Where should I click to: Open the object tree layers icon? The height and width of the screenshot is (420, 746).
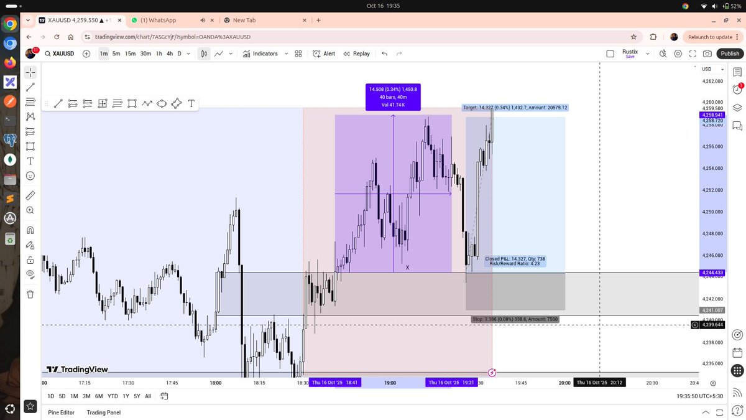pyautogui.click(x=737, y=107)
